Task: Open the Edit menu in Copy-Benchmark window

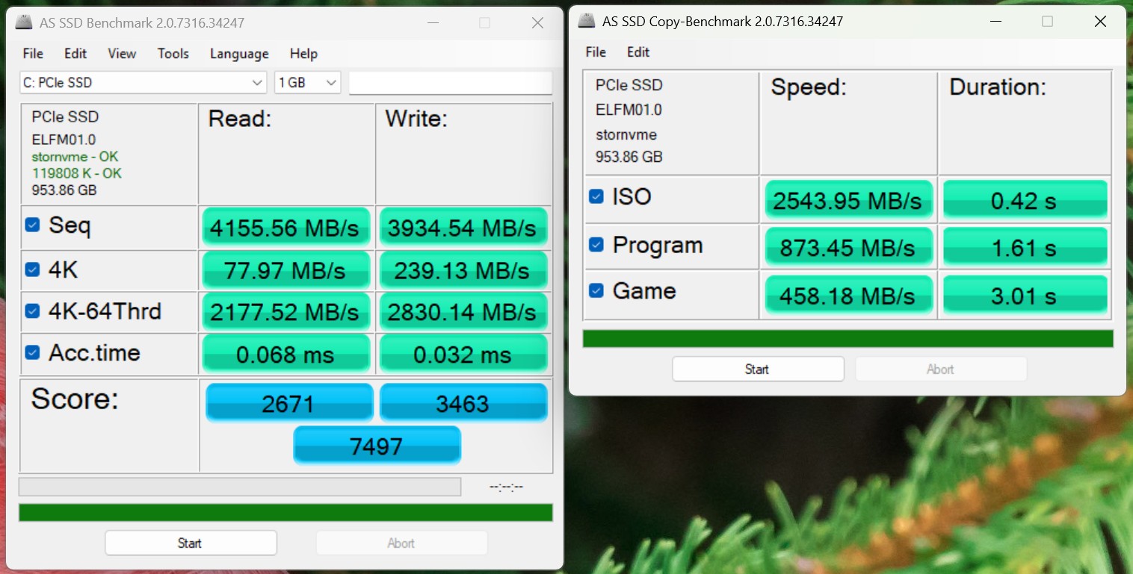Action: (x=638, y=52)
